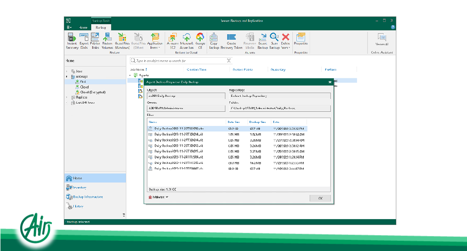Select backup file dated 11/25/2023
467x251 pixels.
pos(227,152)
